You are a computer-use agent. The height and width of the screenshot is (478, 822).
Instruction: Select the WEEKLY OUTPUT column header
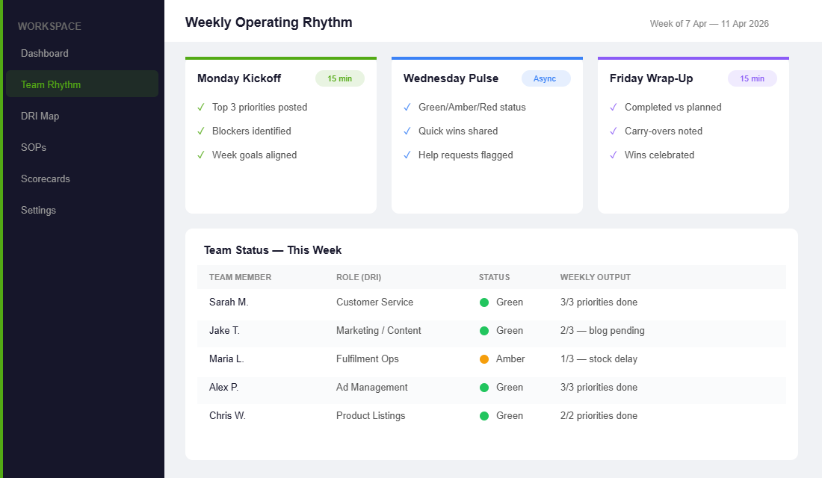(596, 276)
